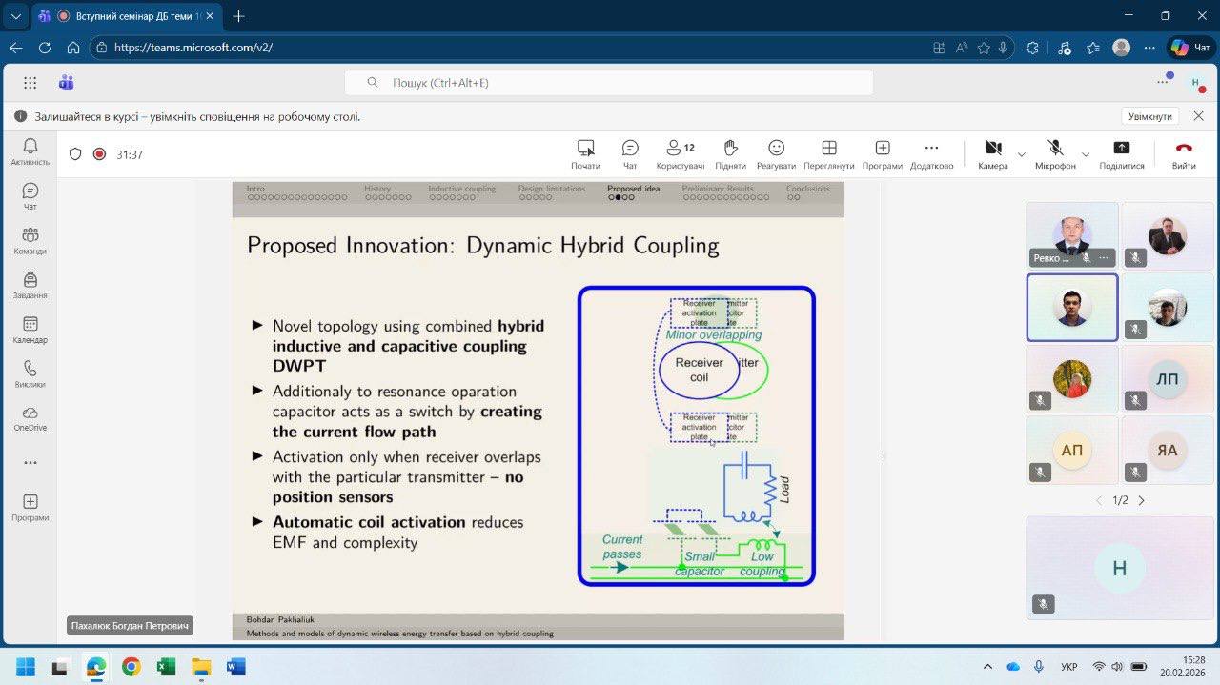The image size is (1220, 685).
Task: Expand the microphone options dropdown arrow
Action: click(1085, 154)
